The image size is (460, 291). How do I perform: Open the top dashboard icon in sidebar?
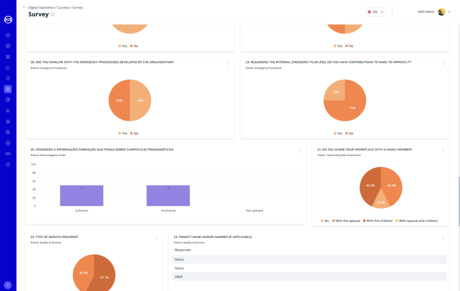pyautogui.click(x=8, y=35)
